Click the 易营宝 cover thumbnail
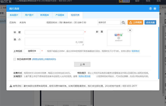 (119, 38)
